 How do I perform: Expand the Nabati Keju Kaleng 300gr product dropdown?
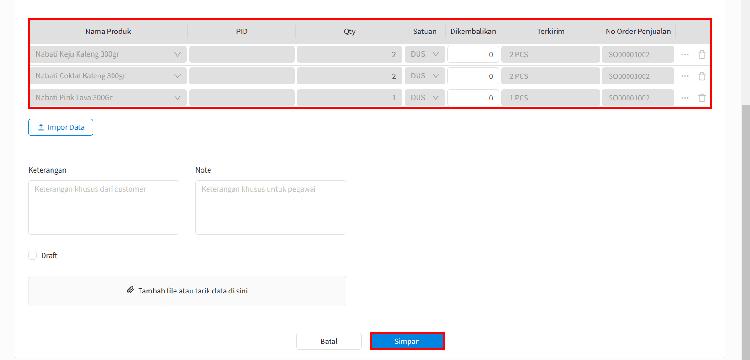tap(108, 54)
